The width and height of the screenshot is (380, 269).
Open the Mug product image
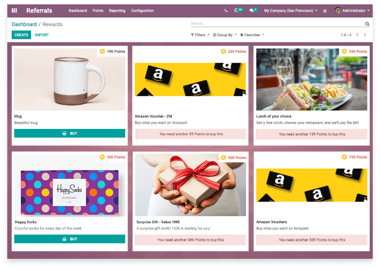69,79
